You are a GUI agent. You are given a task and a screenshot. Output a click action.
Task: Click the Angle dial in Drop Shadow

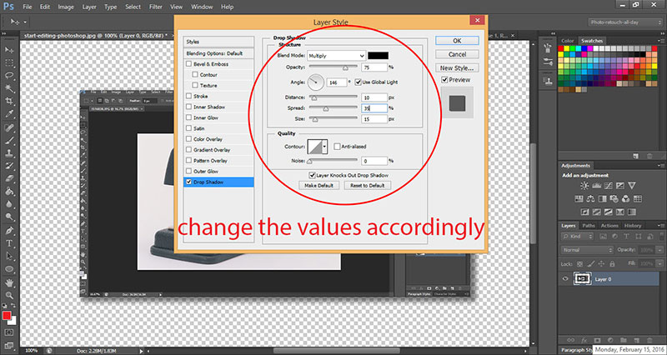tap(316, 82)
